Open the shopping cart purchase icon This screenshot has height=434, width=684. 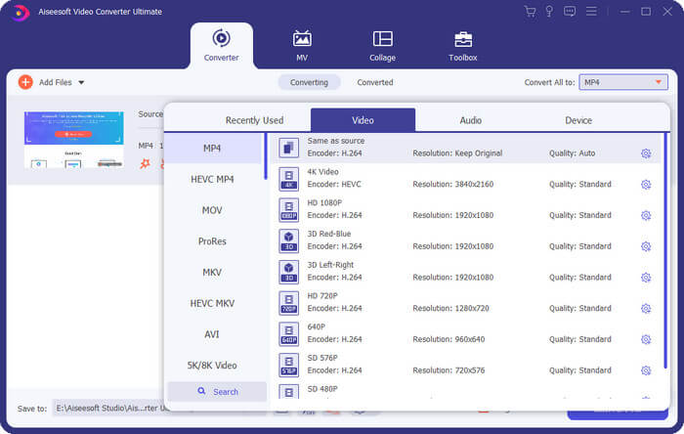click(x=530, y=12)
